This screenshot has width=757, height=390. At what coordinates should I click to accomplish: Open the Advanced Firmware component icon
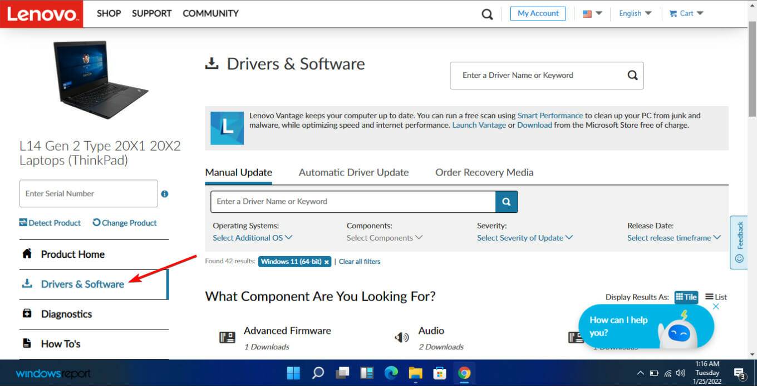click(227, 337)
